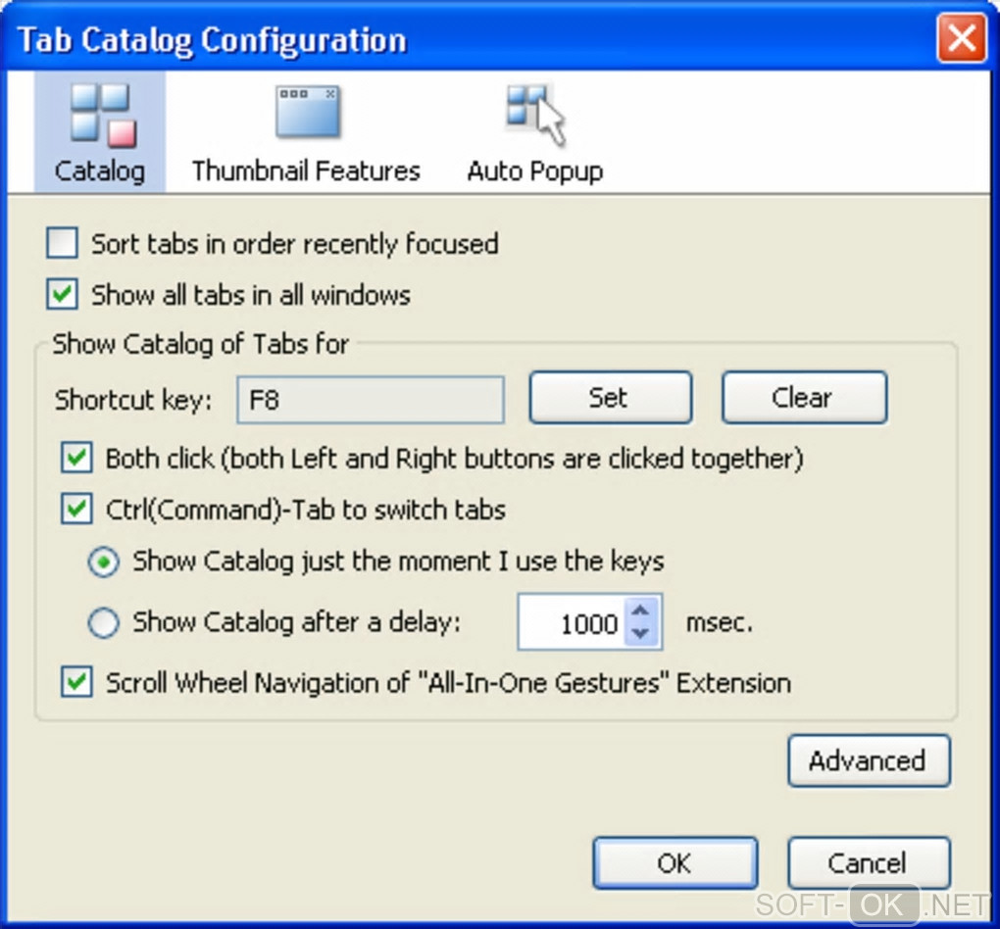Increase delay with the up arrow
The width and height of the screenshot is (1000, 929).
pyautogui.click(x=641, y=611)
